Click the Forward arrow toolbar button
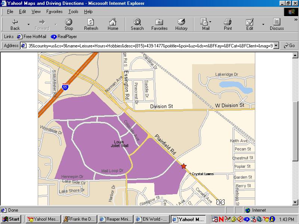Image resolution: width=299 pixels, height=224 pixels. pos(42,25)
